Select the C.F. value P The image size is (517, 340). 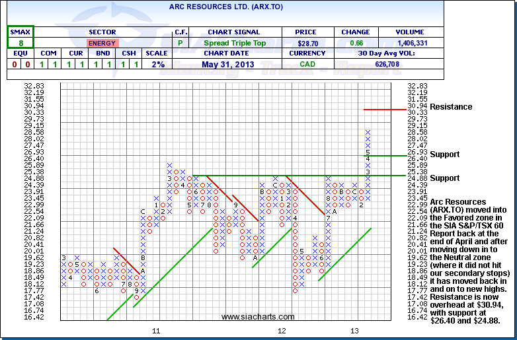tap(180, 43)
